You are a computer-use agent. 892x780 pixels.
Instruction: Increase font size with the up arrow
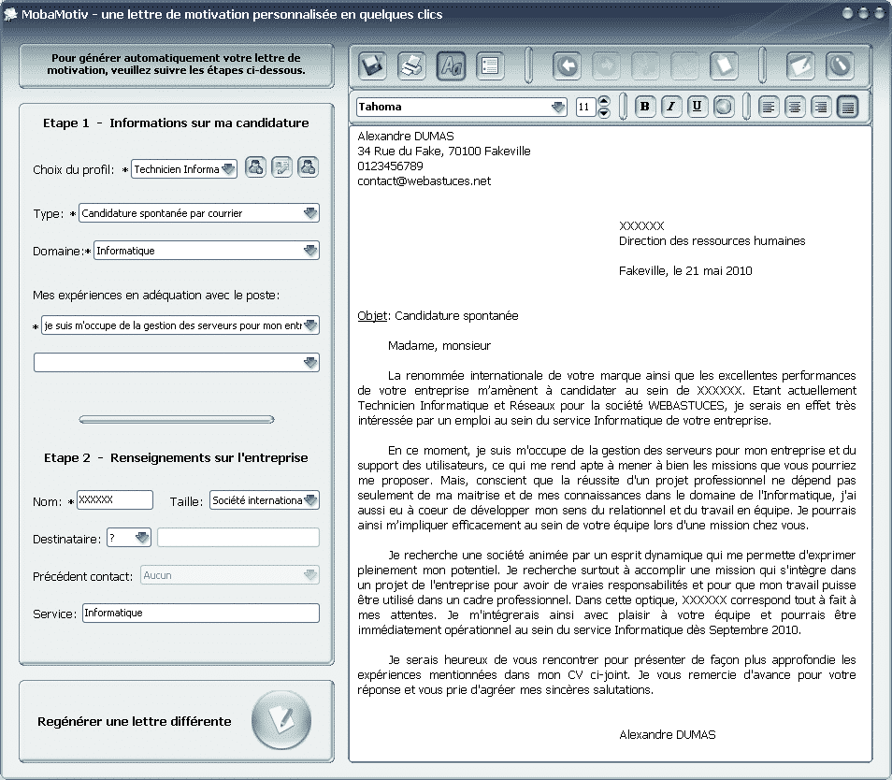[x=604, y=101]
